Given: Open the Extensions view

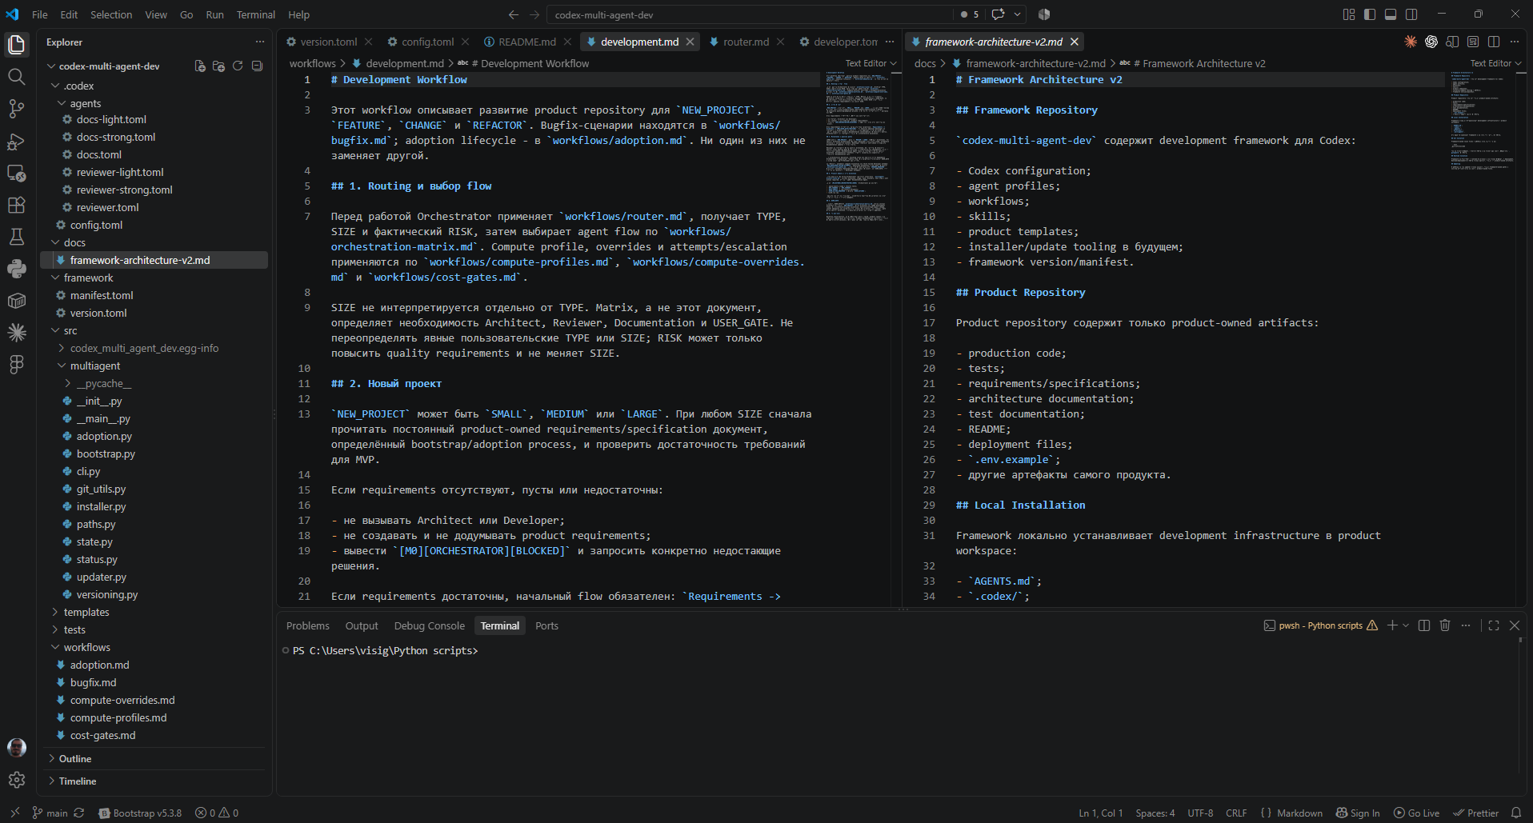Looking at the screenshot, I should tap(16, 205).
